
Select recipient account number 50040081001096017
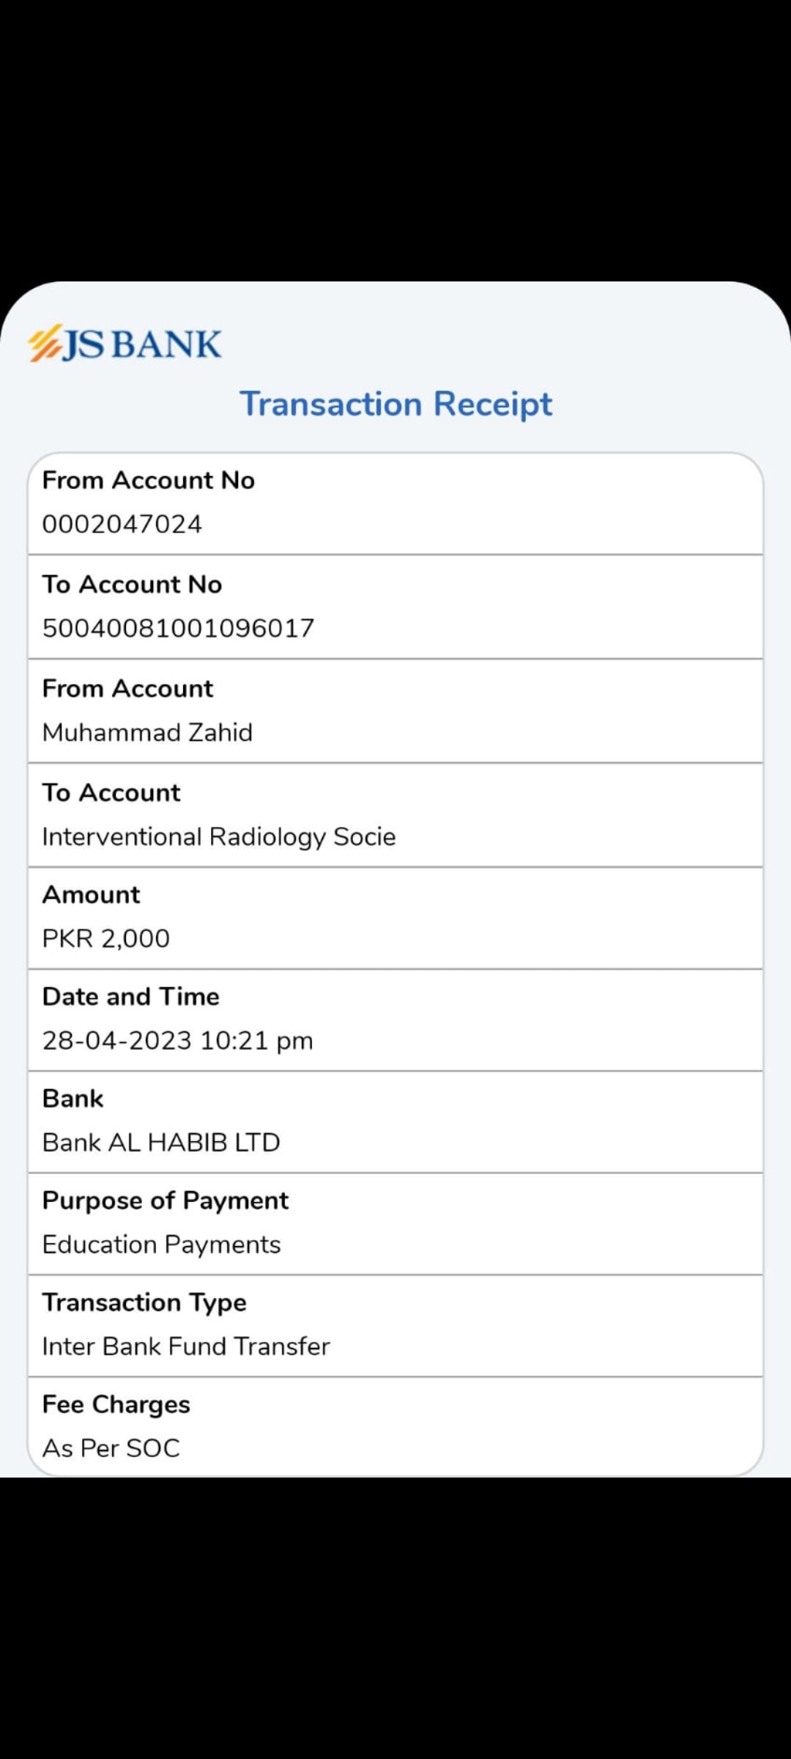point(178,628)
